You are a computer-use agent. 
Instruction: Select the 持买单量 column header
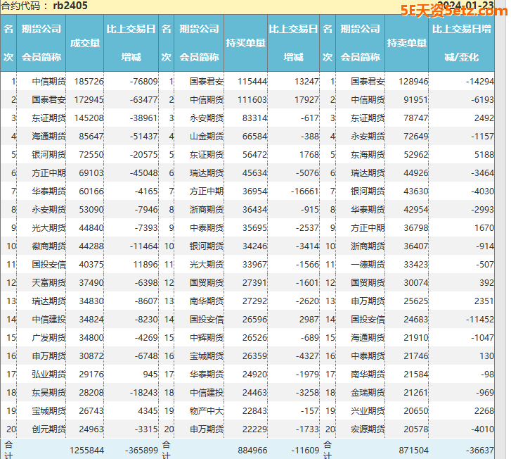pyautogui.click(x=246, y=43)
